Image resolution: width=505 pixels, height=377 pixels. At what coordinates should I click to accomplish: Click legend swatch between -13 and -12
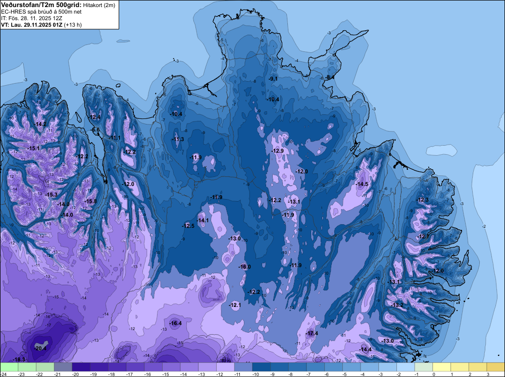[x=207, y=367]
